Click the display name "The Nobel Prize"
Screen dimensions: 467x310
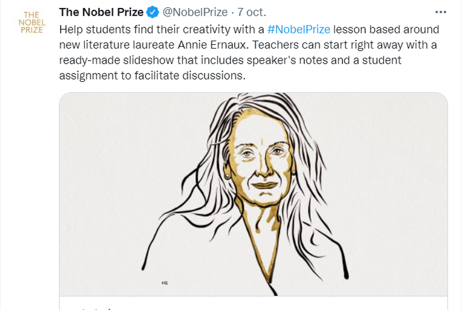tap(101, 12)
